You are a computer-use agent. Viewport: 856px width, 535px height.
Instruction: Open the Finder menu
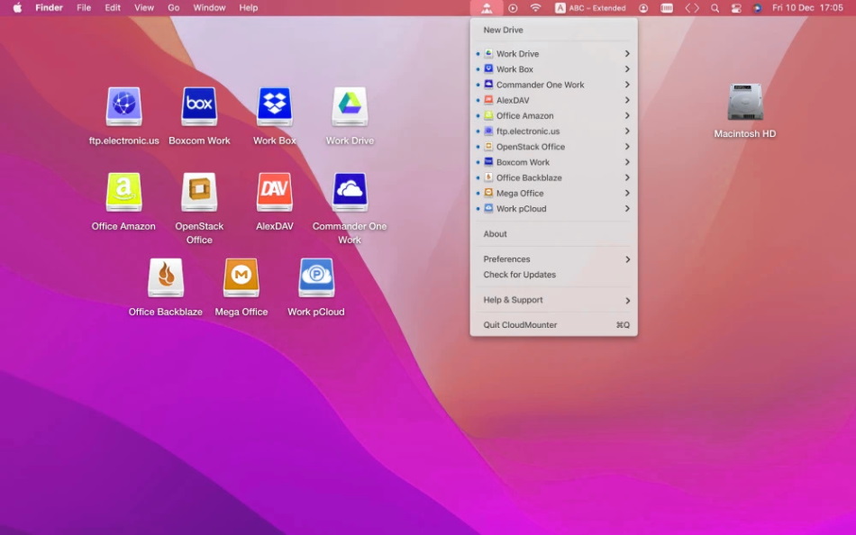(50, 7)
